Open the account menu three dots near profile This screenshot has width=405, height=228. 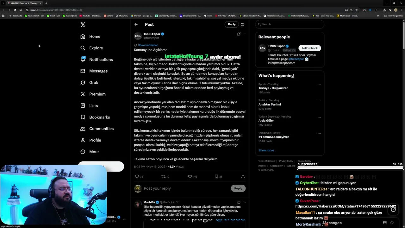[x=125, y=219]
